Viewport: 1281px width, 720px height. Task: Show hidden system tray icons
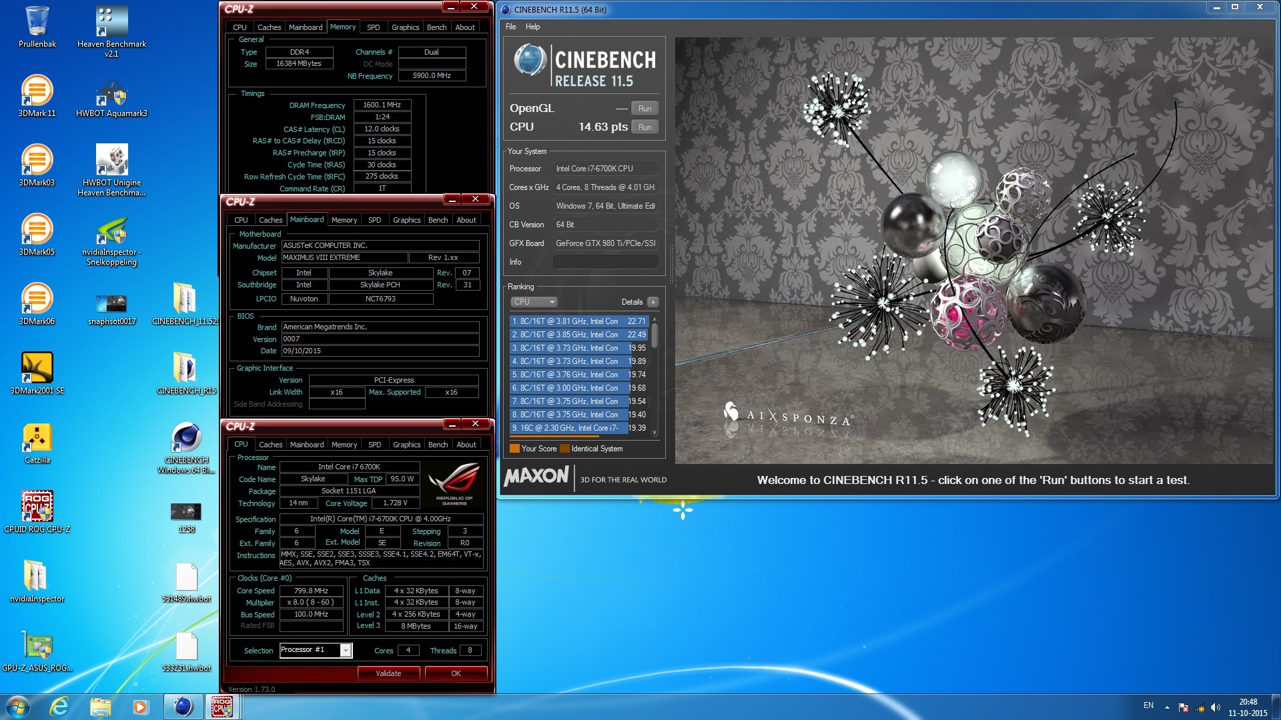pos(1167,707)
